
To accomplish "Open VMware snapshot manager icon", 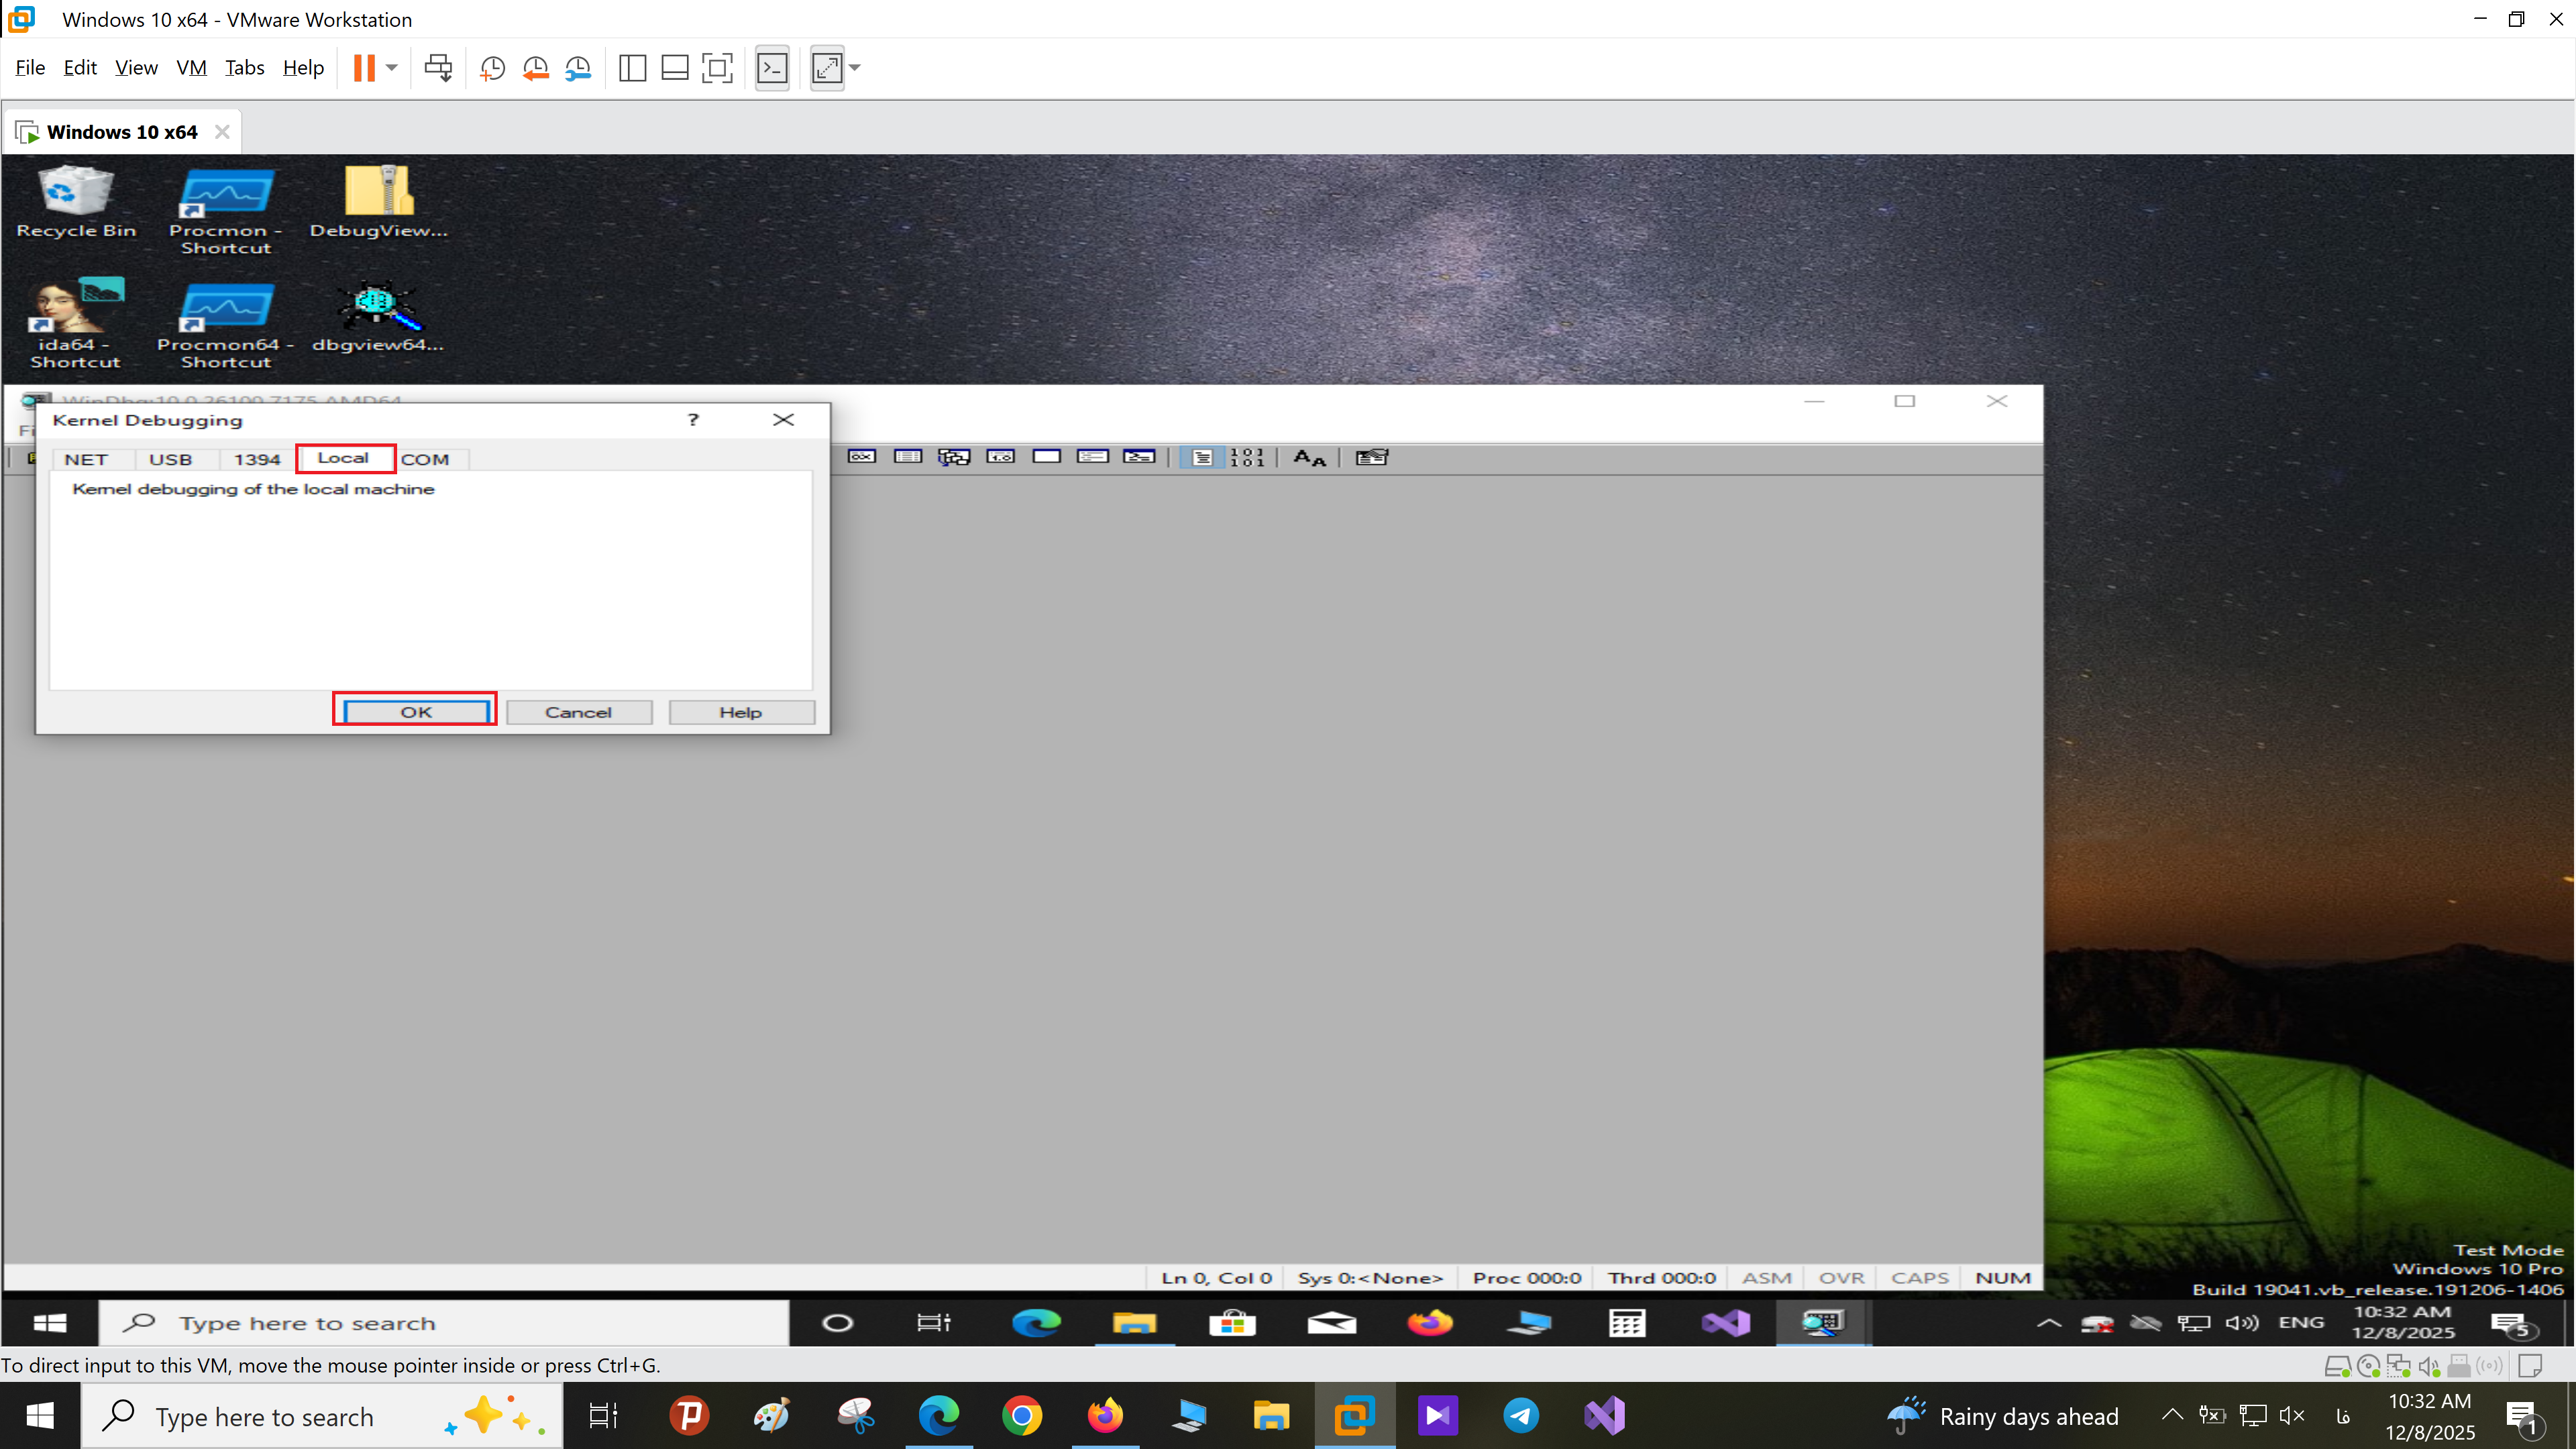I will pyautogui.click(x=578, y=68).
